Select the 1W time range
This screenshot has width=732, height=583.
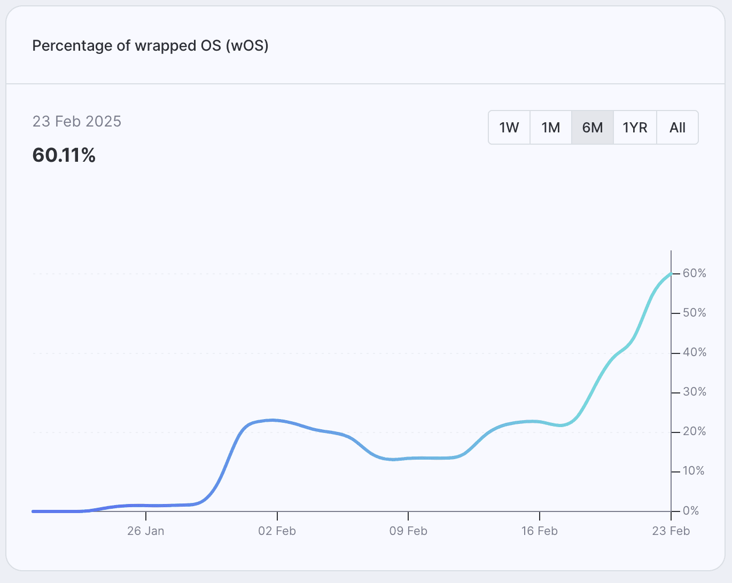coord(509,128)
